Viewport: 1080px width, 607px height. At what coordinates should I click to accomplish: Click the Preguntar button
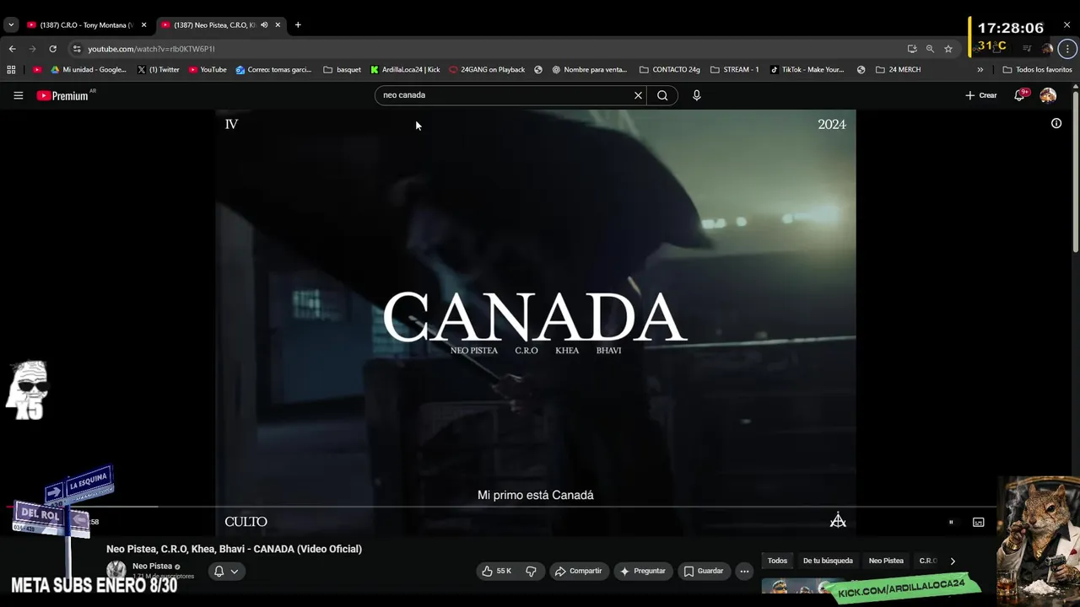coord(643,571)
